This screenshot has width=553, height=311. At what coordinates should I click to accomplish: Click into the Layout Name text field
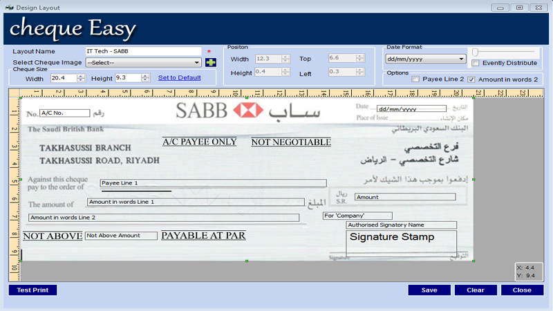click(143, 51)
